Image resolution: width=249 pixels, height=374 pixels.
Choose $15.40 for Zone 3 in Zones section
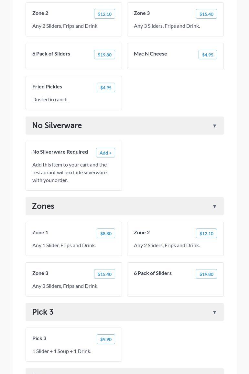click(x=104, y=274)
